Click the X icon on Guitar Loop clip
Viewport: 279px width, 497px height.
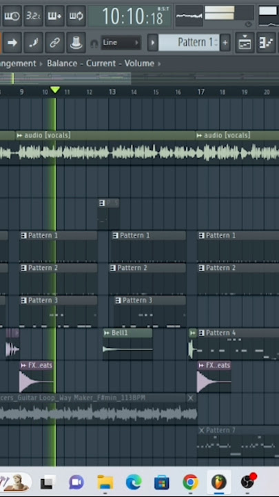click(x=190, y=398)
